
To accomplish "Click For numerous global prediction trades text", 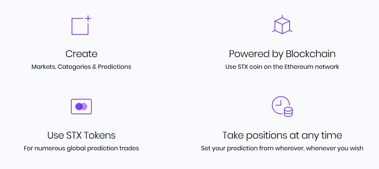I will tap(81, 148).
